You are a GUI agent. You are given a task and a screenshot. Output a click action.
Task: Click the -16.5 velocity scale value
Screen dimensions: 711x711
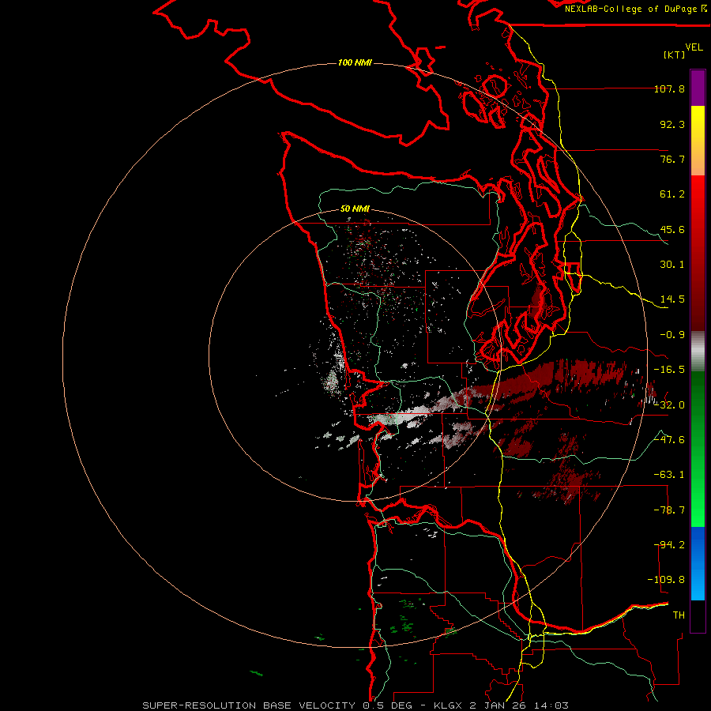tap(669, 370)
